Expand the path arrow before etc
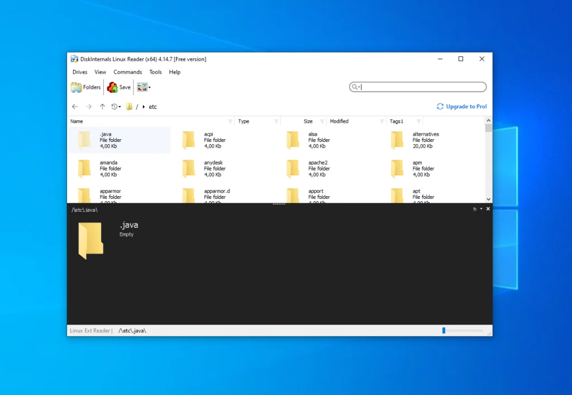Image resolution: width=572 pixels, height=395 pixels. [x=144, y=107]
